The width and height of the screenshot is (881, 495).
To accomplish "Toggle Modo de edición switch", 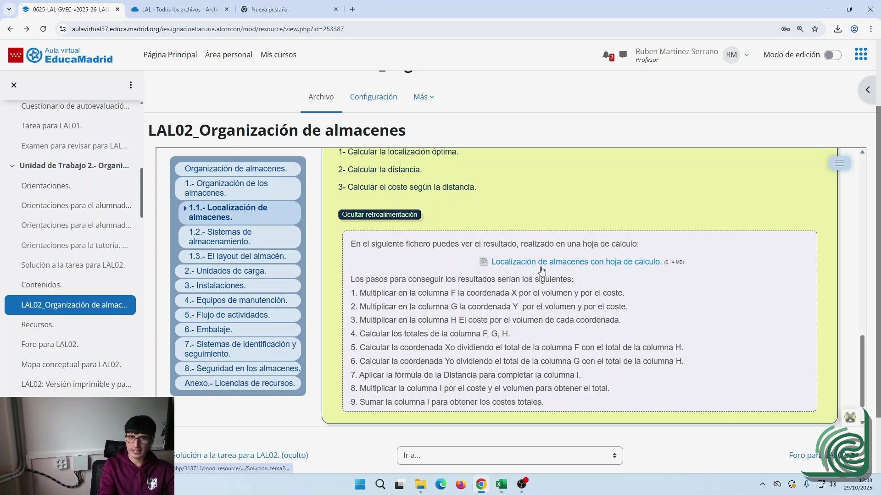I will coord(832,55).
